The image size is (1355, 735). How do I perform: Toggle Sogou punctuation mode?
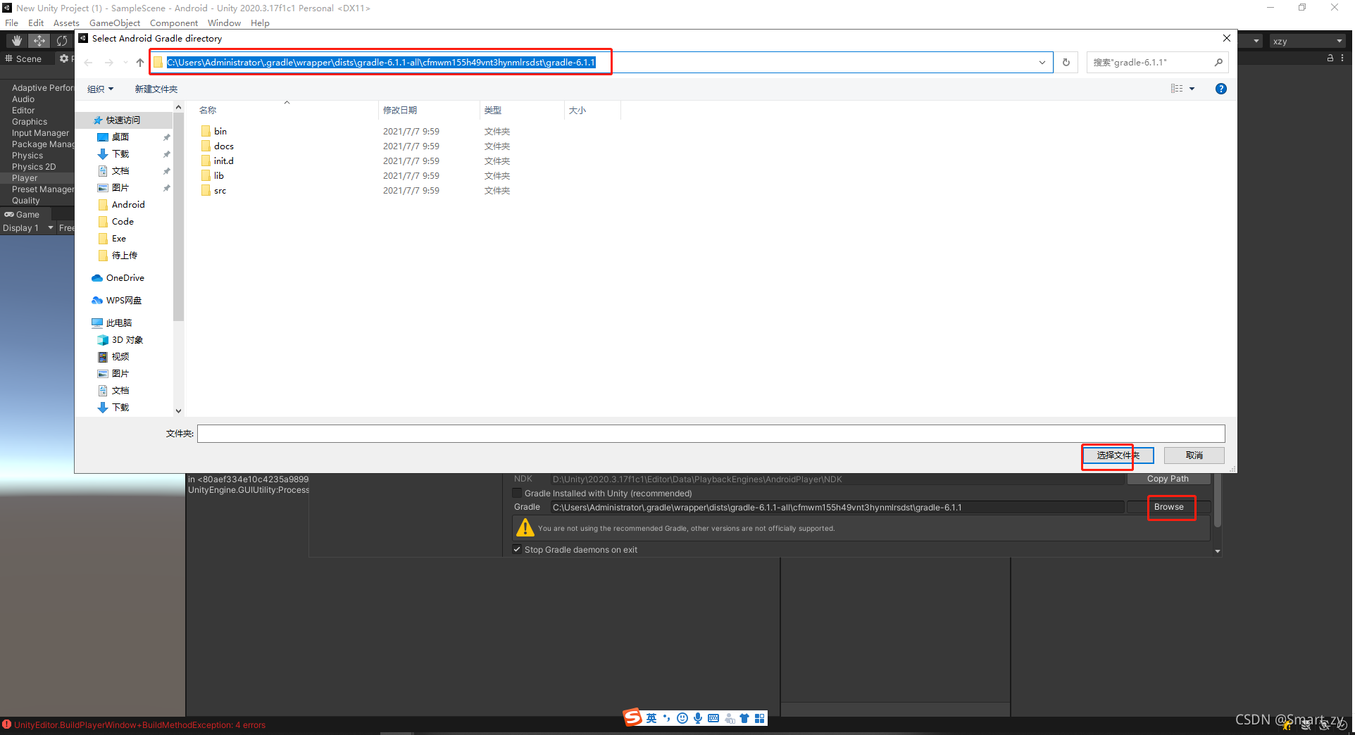point(666,718)
